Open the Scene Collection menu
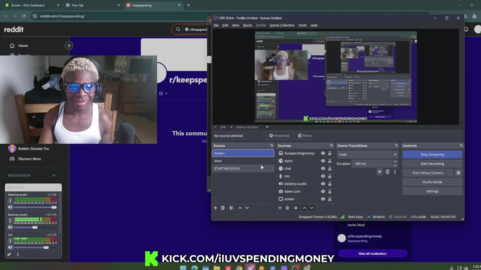Viewport: 481px width, 270px height. (282, 25)
